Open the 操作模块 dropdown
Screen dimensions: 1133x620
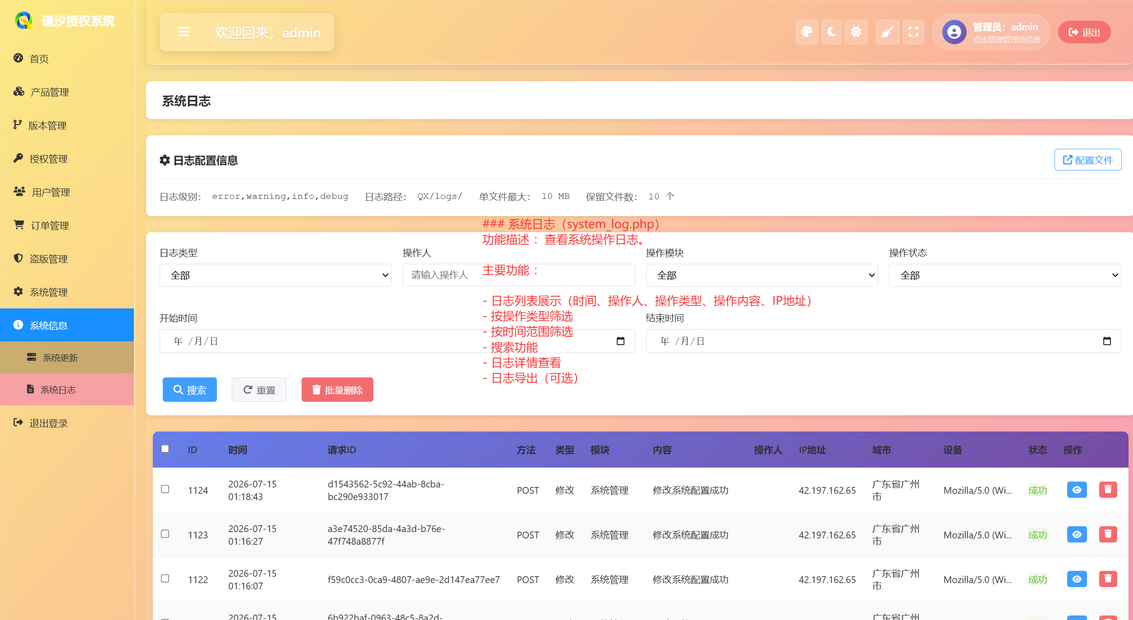[761, 275]
